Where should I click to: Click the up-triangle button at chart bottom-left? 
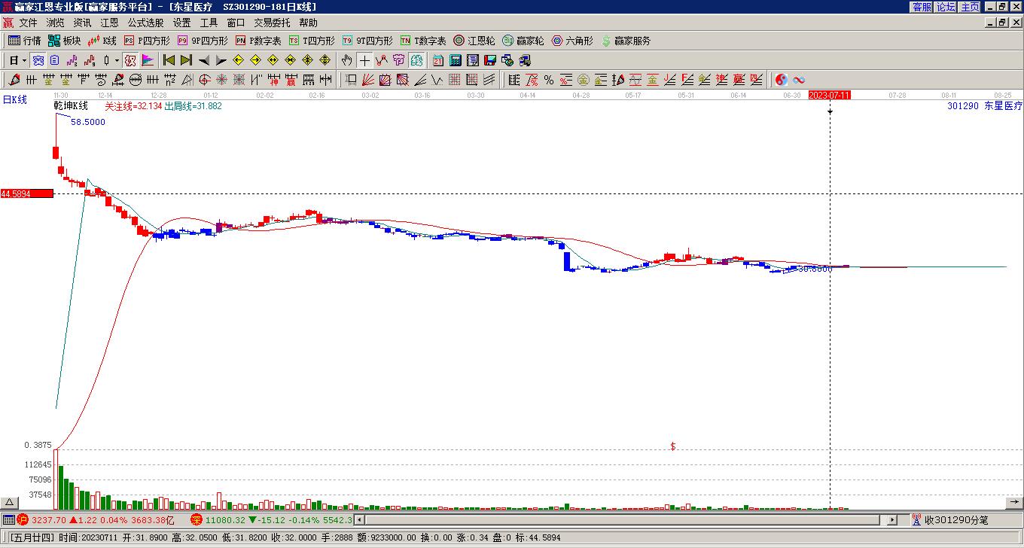pos(9,503)
